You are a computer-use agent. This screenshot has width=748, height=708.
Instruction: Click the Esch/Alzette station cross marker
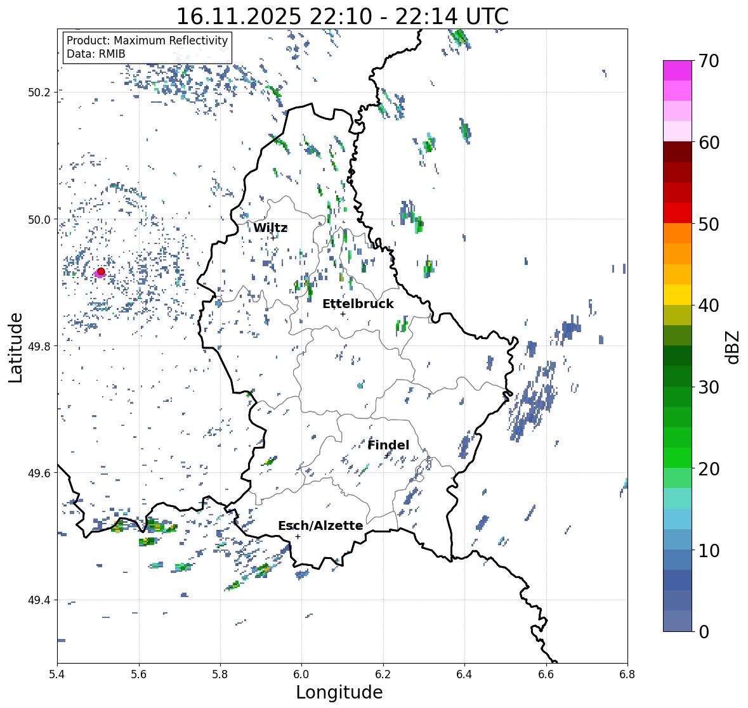point(298,536)
